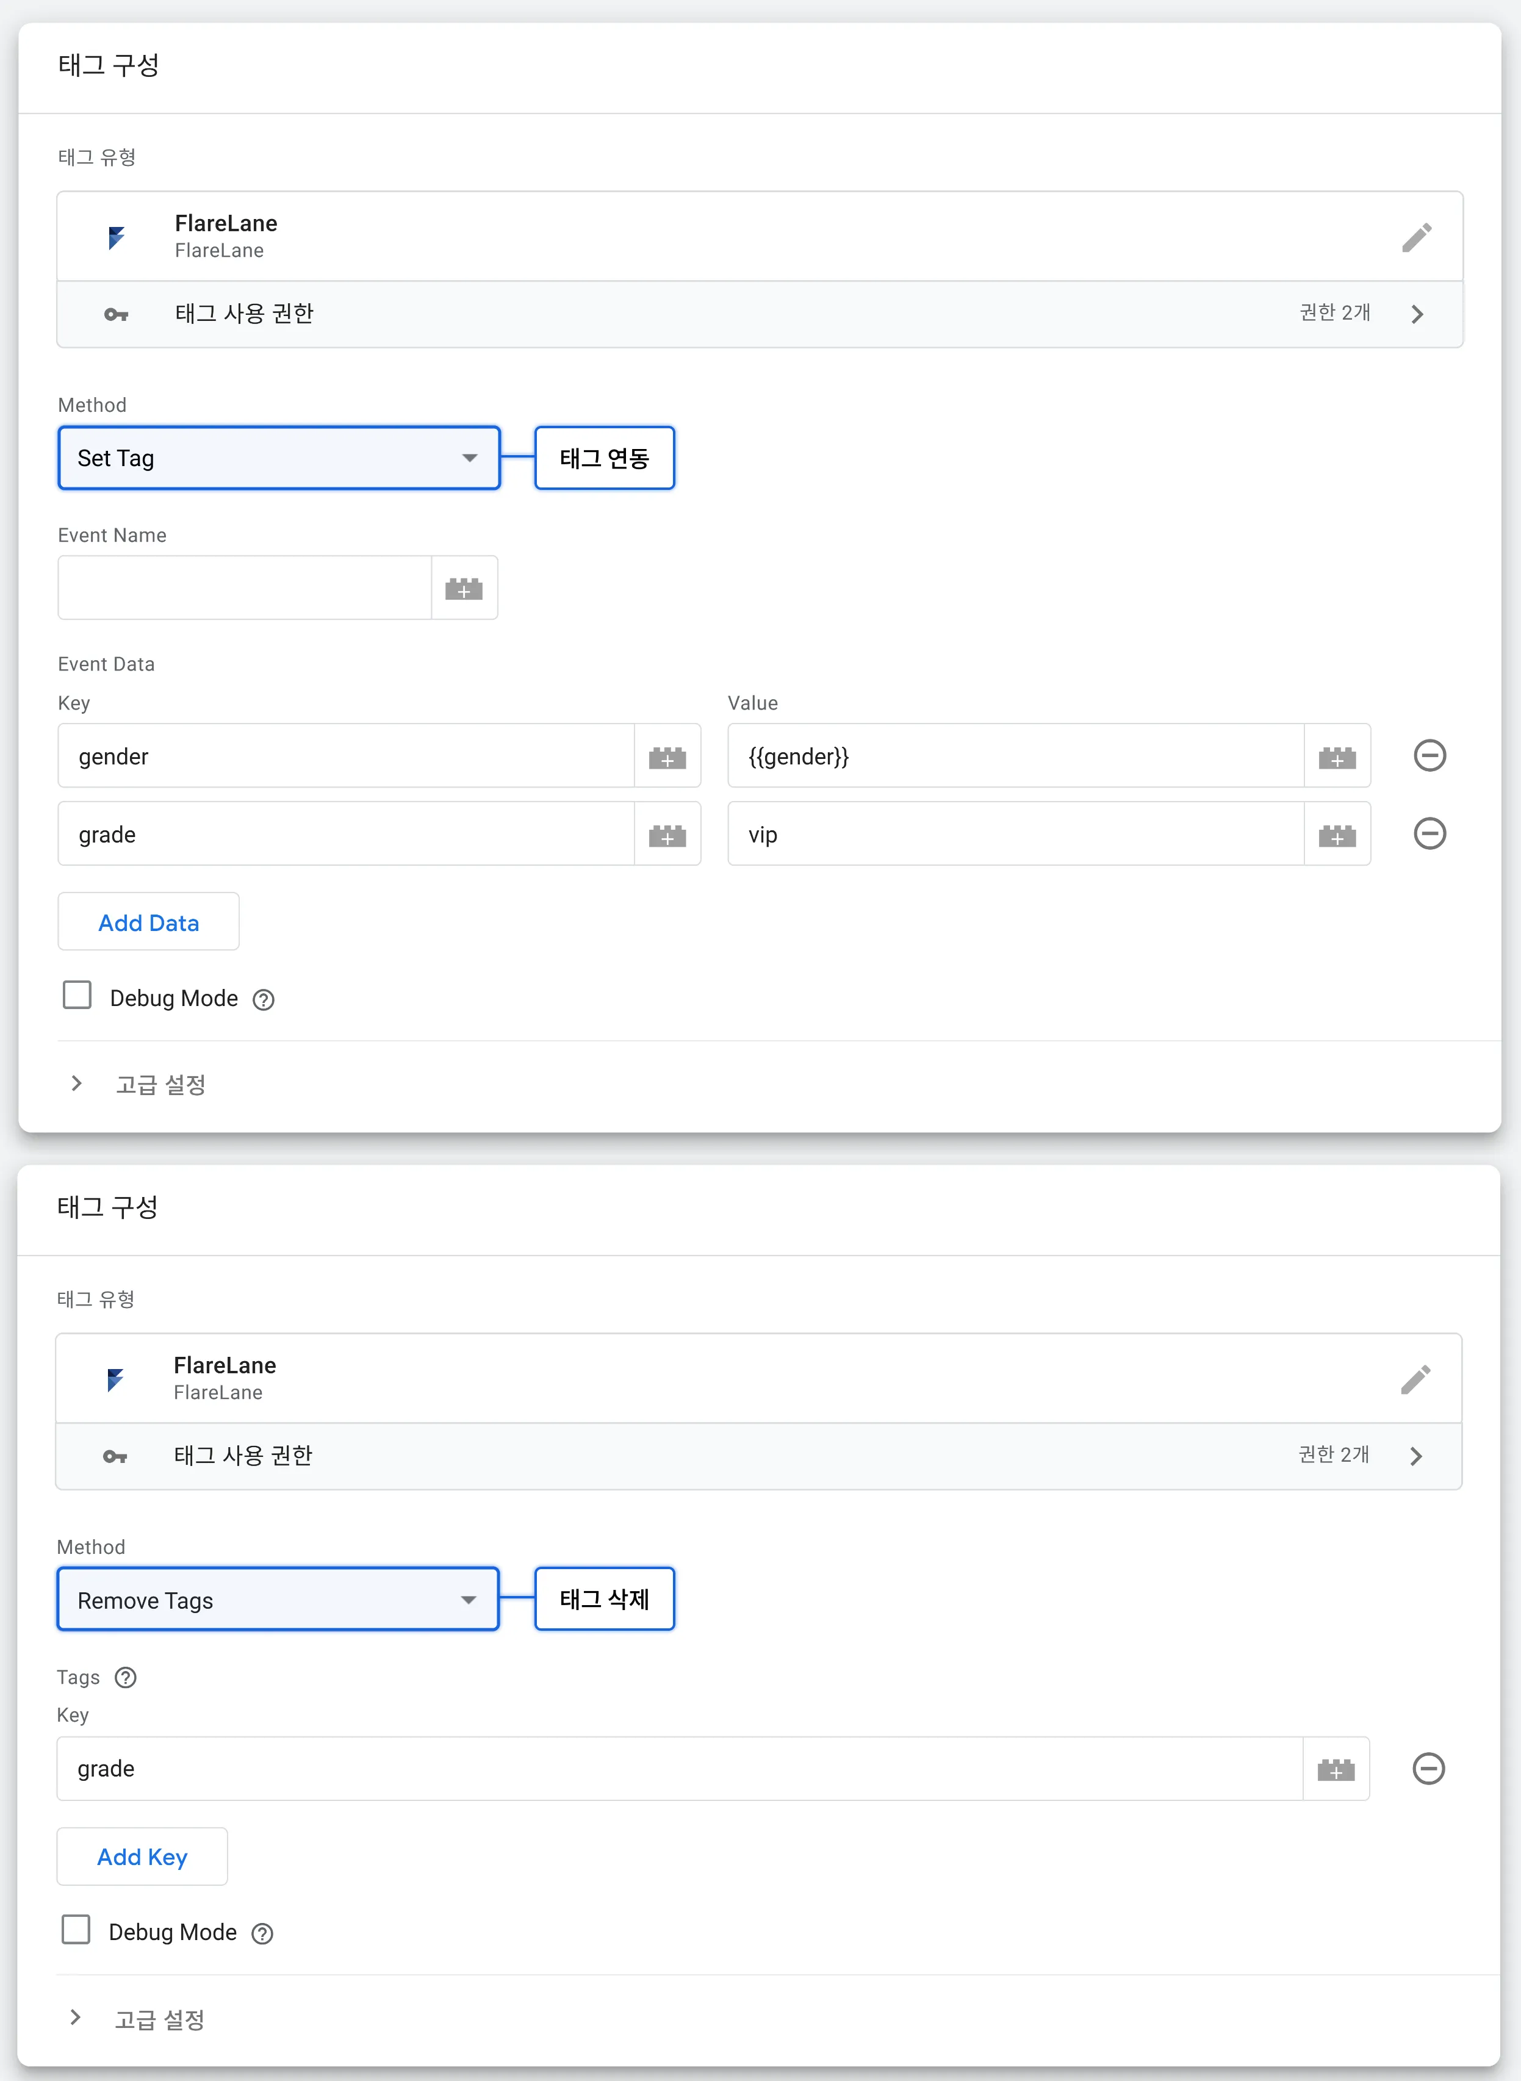Insert variable for the gender key field
The width and height of the screenshot is (1521, 2081).
click(x=667, y=757)
